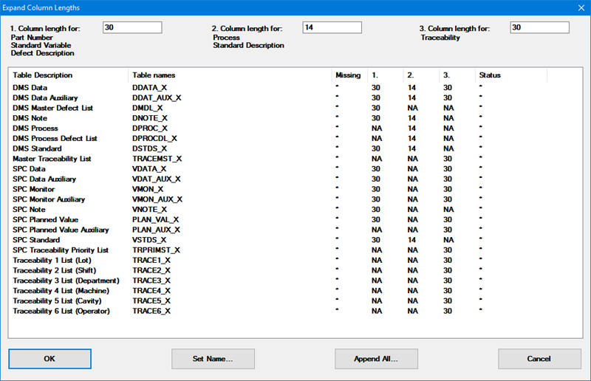The width and height of the screenshot is (591, 381).
Task: Select the SPC Standard row
Action: 38,240
